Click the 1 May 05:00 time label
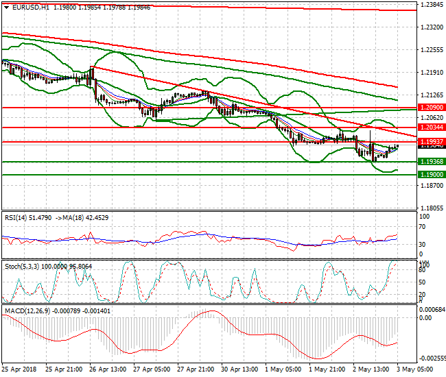Screen dimensions: 446x377 283,369
